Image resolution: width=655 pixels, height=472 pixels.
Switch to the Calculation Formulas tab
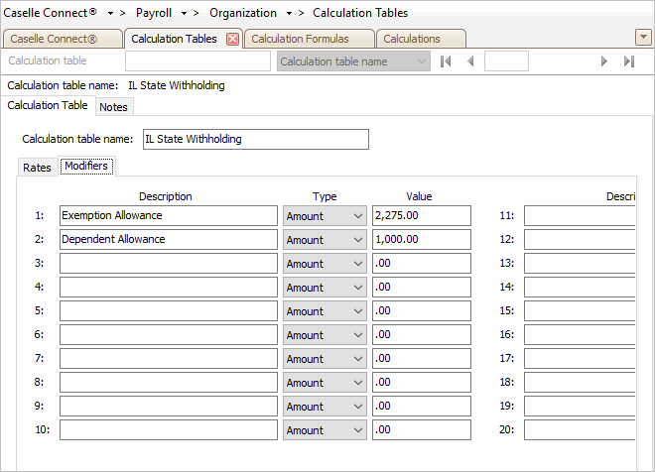click(x=309, y=39)
